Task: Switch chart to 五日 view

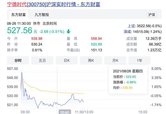Action: (42, 60)
